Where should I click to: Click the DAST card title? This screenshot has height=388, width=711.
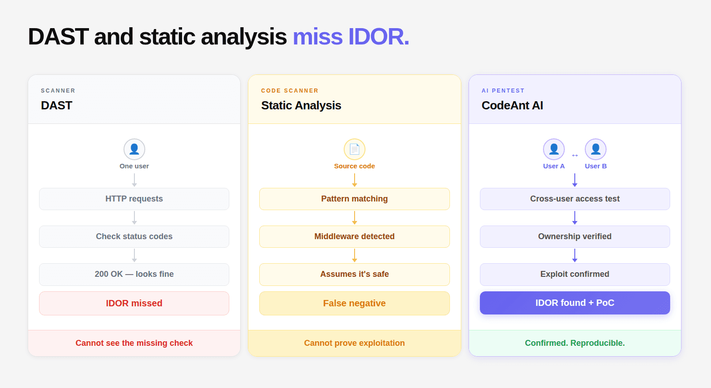pyautogui.click(x=57, y=105)
